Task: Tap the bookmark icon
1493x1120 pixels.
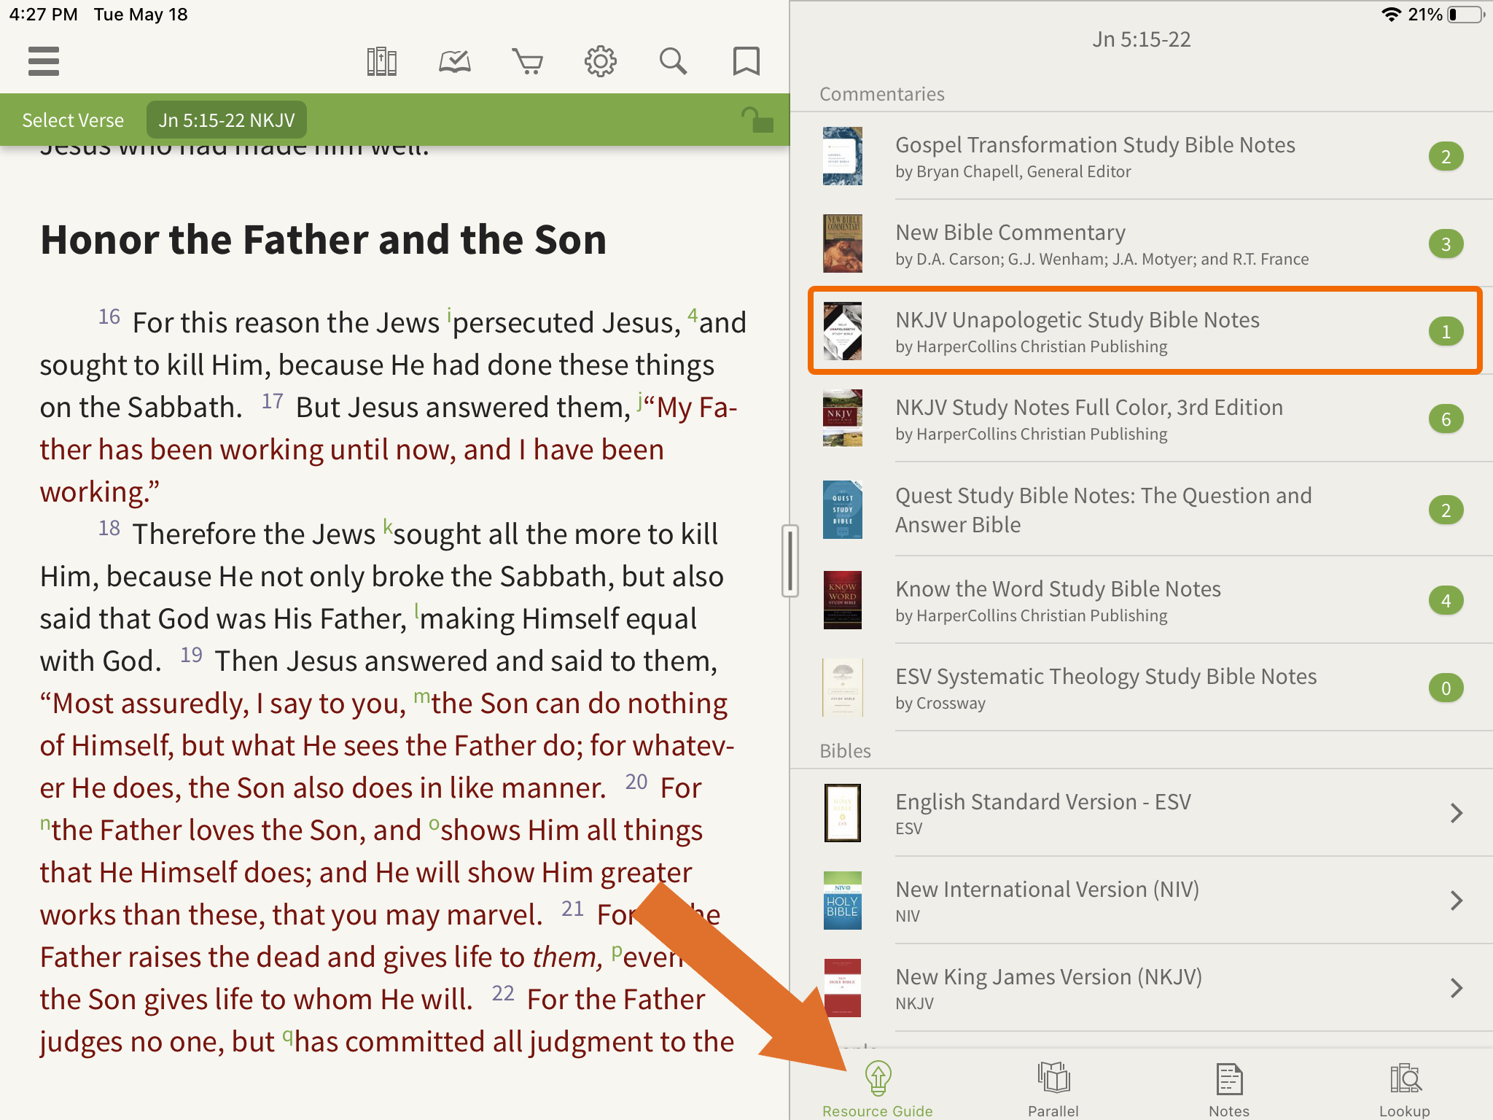Action: pos(746,61)
